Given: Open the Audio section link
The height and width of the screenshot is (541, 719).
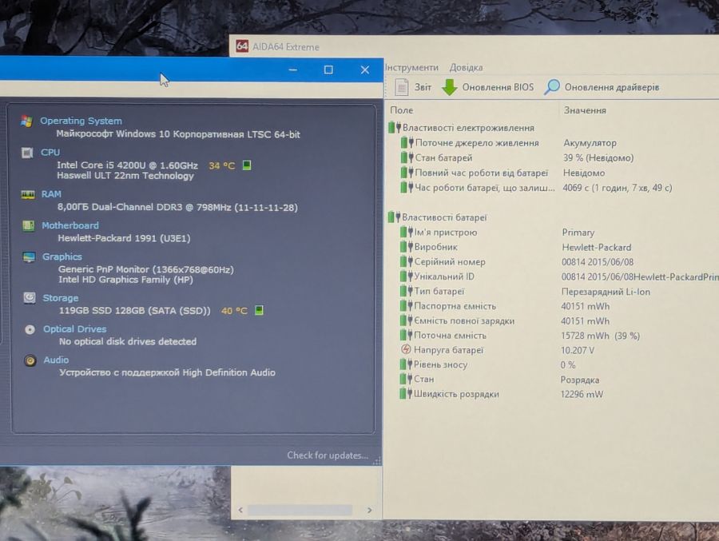Looking at the screenshot, I should coord(56,360).
